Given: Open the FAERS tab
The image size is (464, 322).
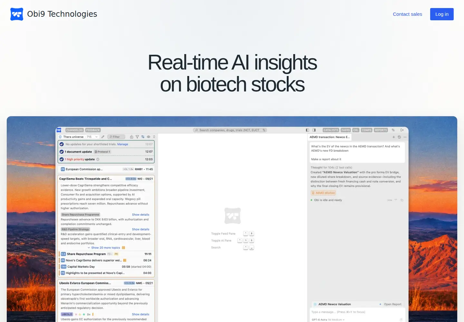Looking at the screenshot, I should click(x=346, y=130).
